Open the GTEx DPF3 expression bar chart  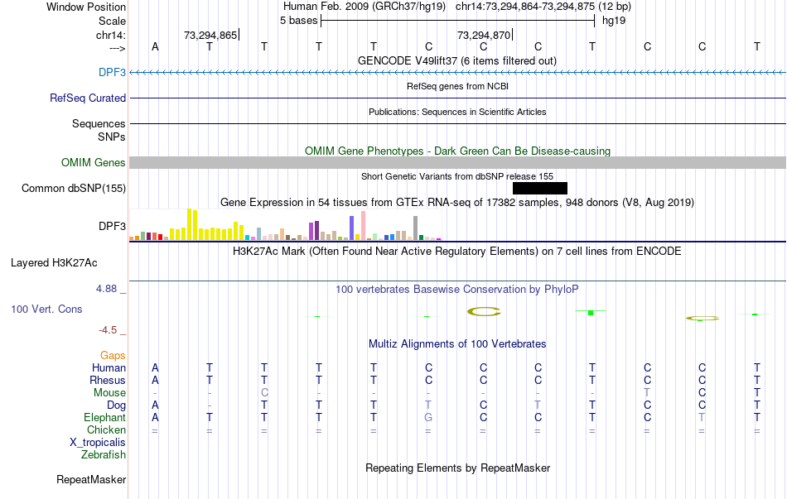coord(285,225)
